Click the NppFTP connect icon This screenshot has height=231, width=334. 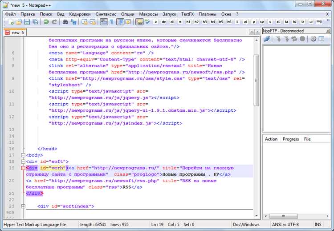267,39
